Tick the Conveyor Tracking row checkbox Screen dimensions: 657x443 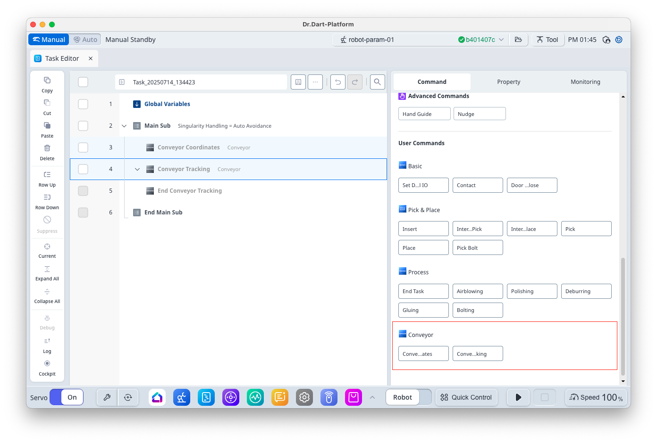point(83,169)
